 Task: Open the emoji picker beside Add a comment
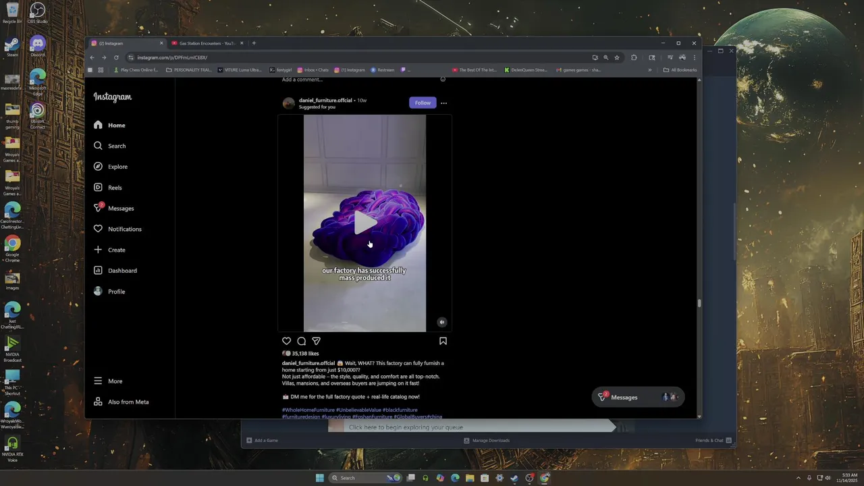[x=443, y=79]
